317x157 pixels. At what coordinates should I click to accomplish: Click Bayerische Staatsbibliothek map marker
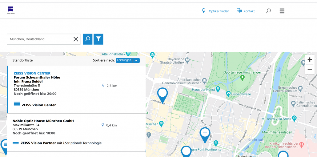pyautogui.click(x=187, y=60)
